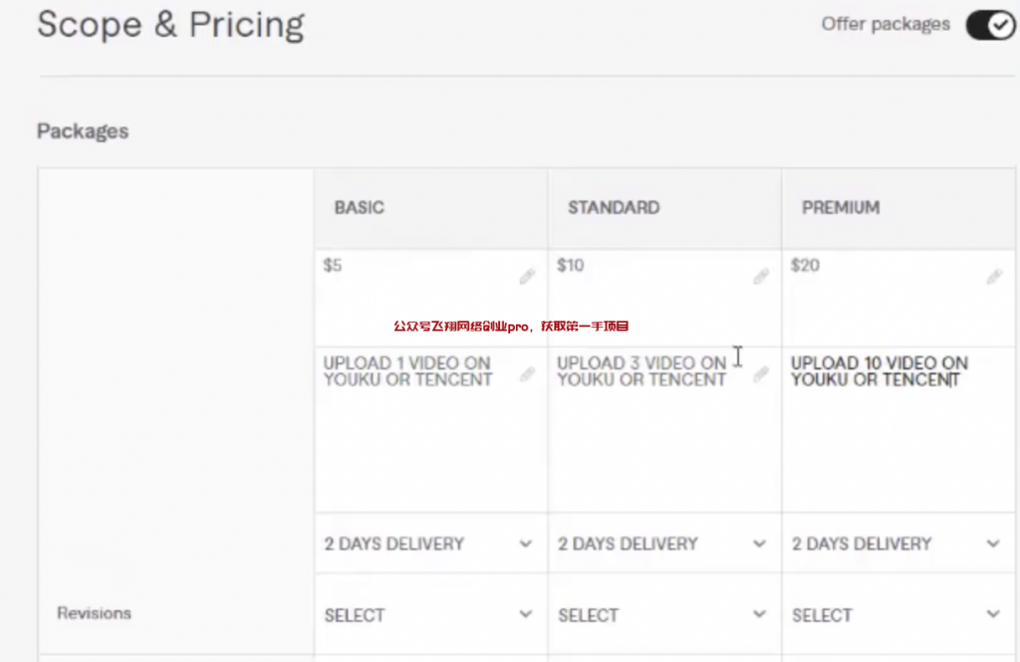This screenshot has height=662, width=1020.
Task: Toggle the Offer packages switch
Action: pyautogui.click(x=989, y=25)
